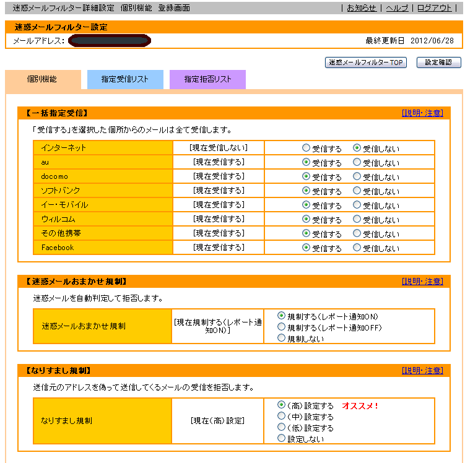
Task: Choose 規制しない for おまかせ規制
Action: pyautogui.click(x=282, y=338)
